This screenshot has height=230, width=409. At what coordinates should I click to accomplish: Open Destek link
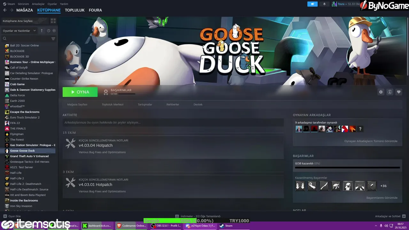198,104
